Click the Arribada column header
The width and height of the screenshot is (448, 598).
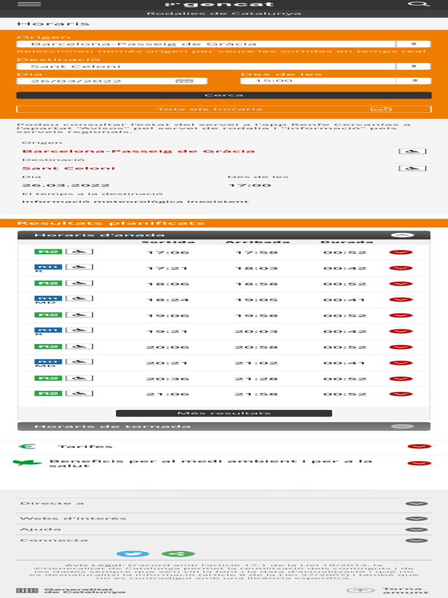[257, 242]
